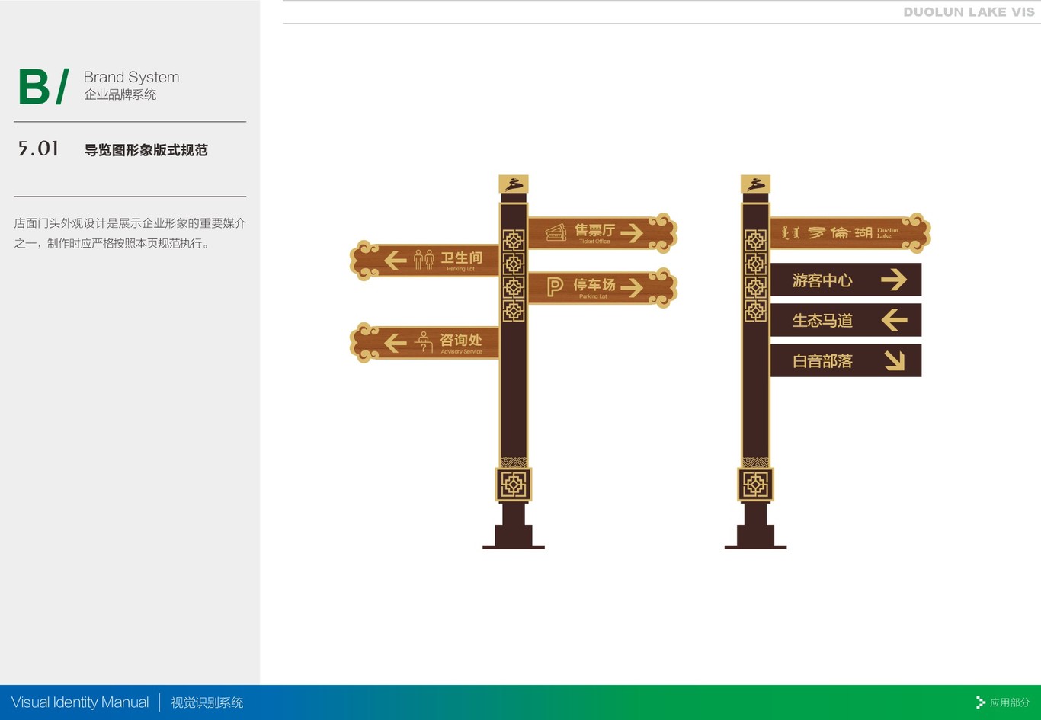
Task: Click the DUOLUN LAKE VIS header text
Action: (969, 11)
